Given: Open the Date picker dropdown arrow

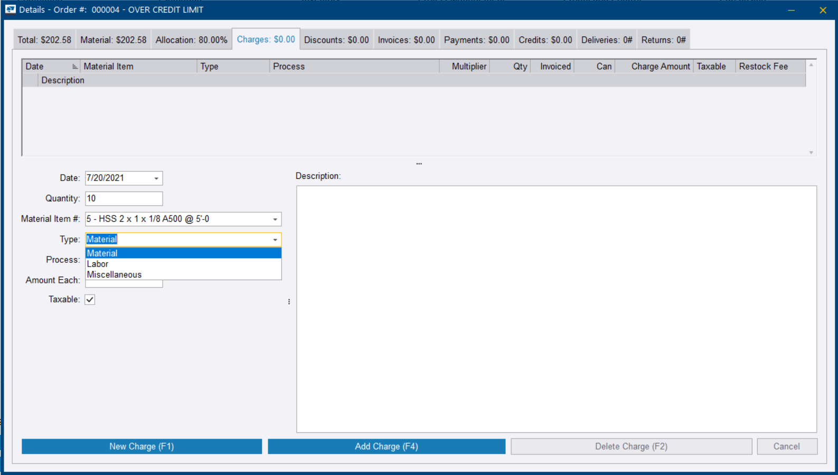Looking at the screenshot, I should point(156,178).
